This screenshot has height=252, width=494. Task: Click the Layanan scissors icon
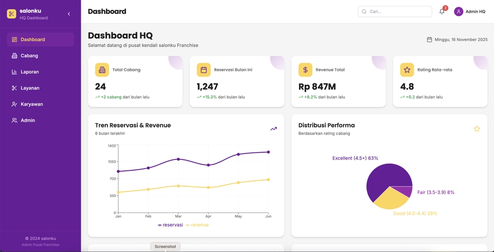(x=14, y=88)
